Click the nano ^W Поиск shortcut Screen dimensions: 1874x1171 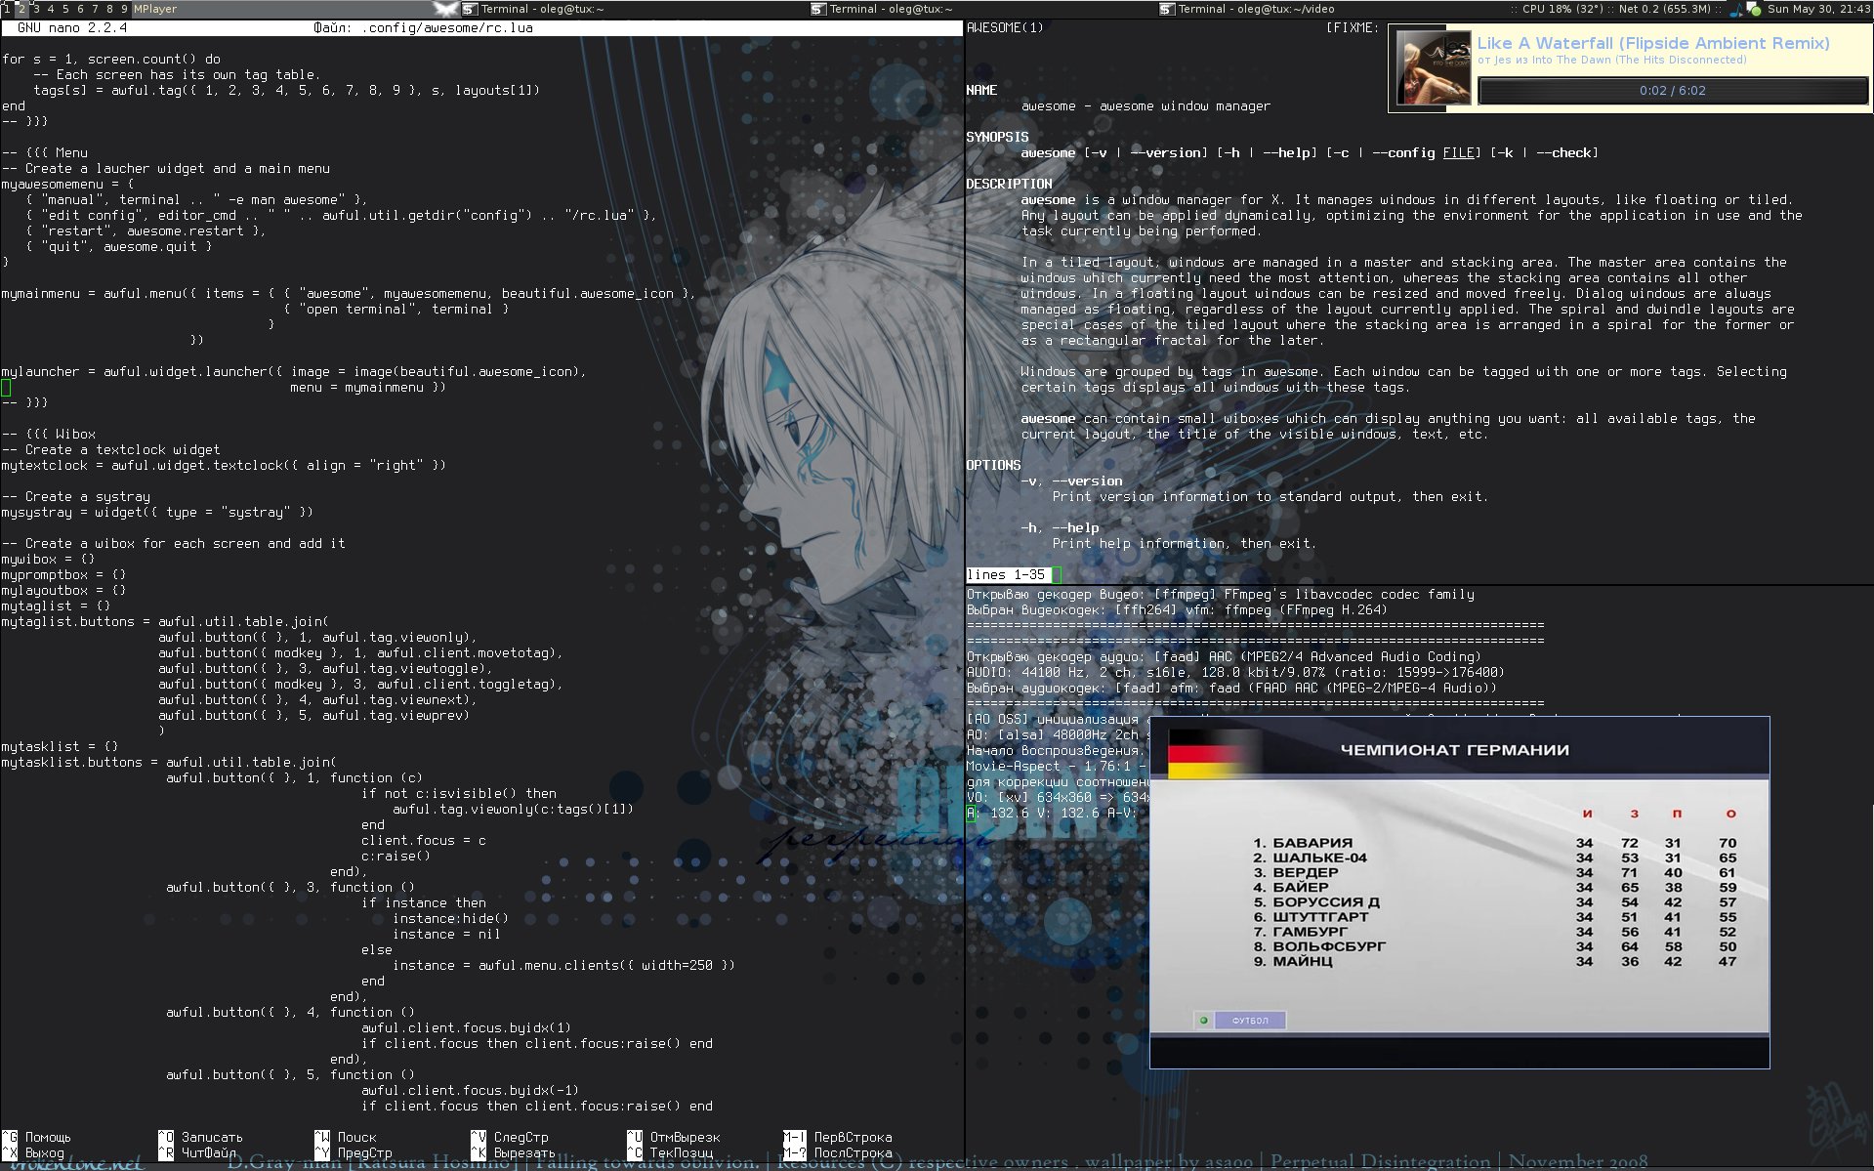tap(346, 1137)
